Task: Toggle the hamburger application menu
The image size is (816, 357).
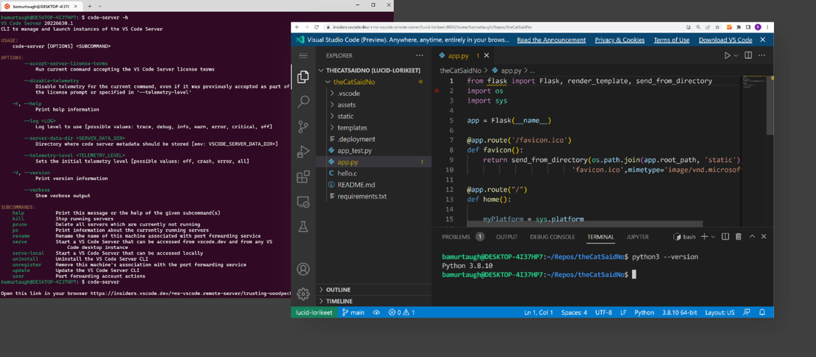Action: (x=303, y=55)
